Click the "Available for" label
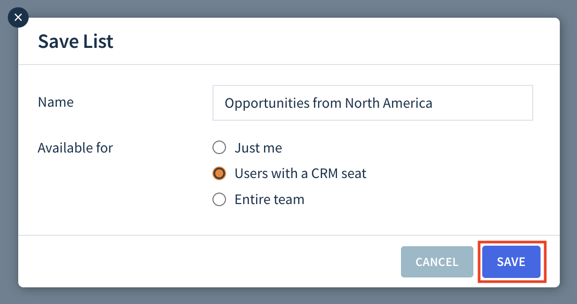577x304 pixels. [x=75, y=148]
